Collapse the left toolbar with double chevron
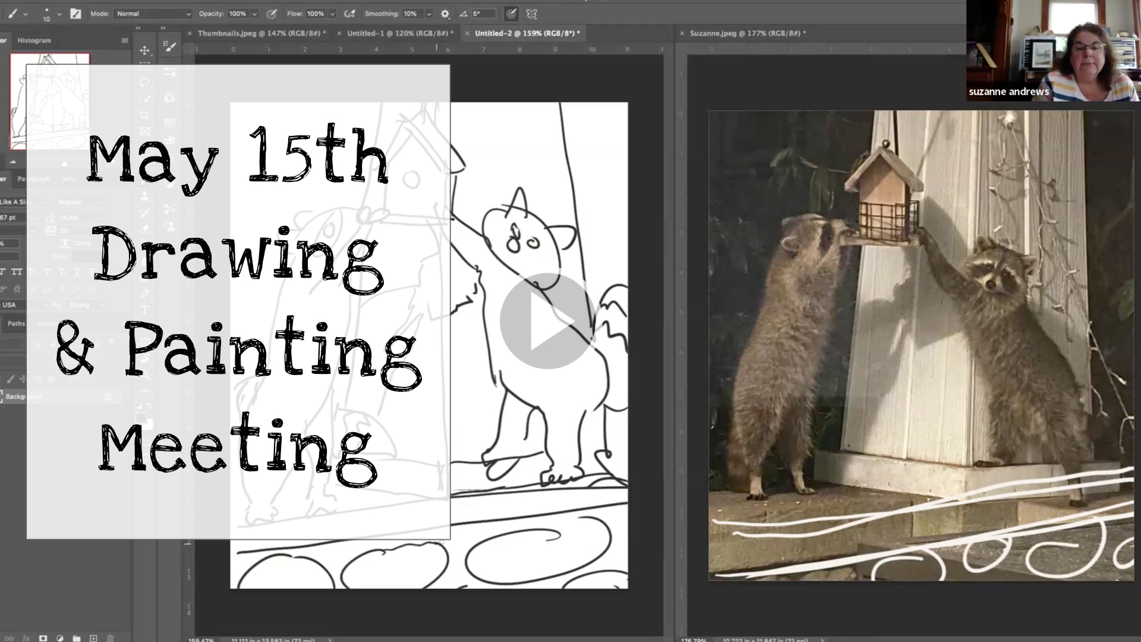Viewport: 1141px width, 642px height. point(138,28)
